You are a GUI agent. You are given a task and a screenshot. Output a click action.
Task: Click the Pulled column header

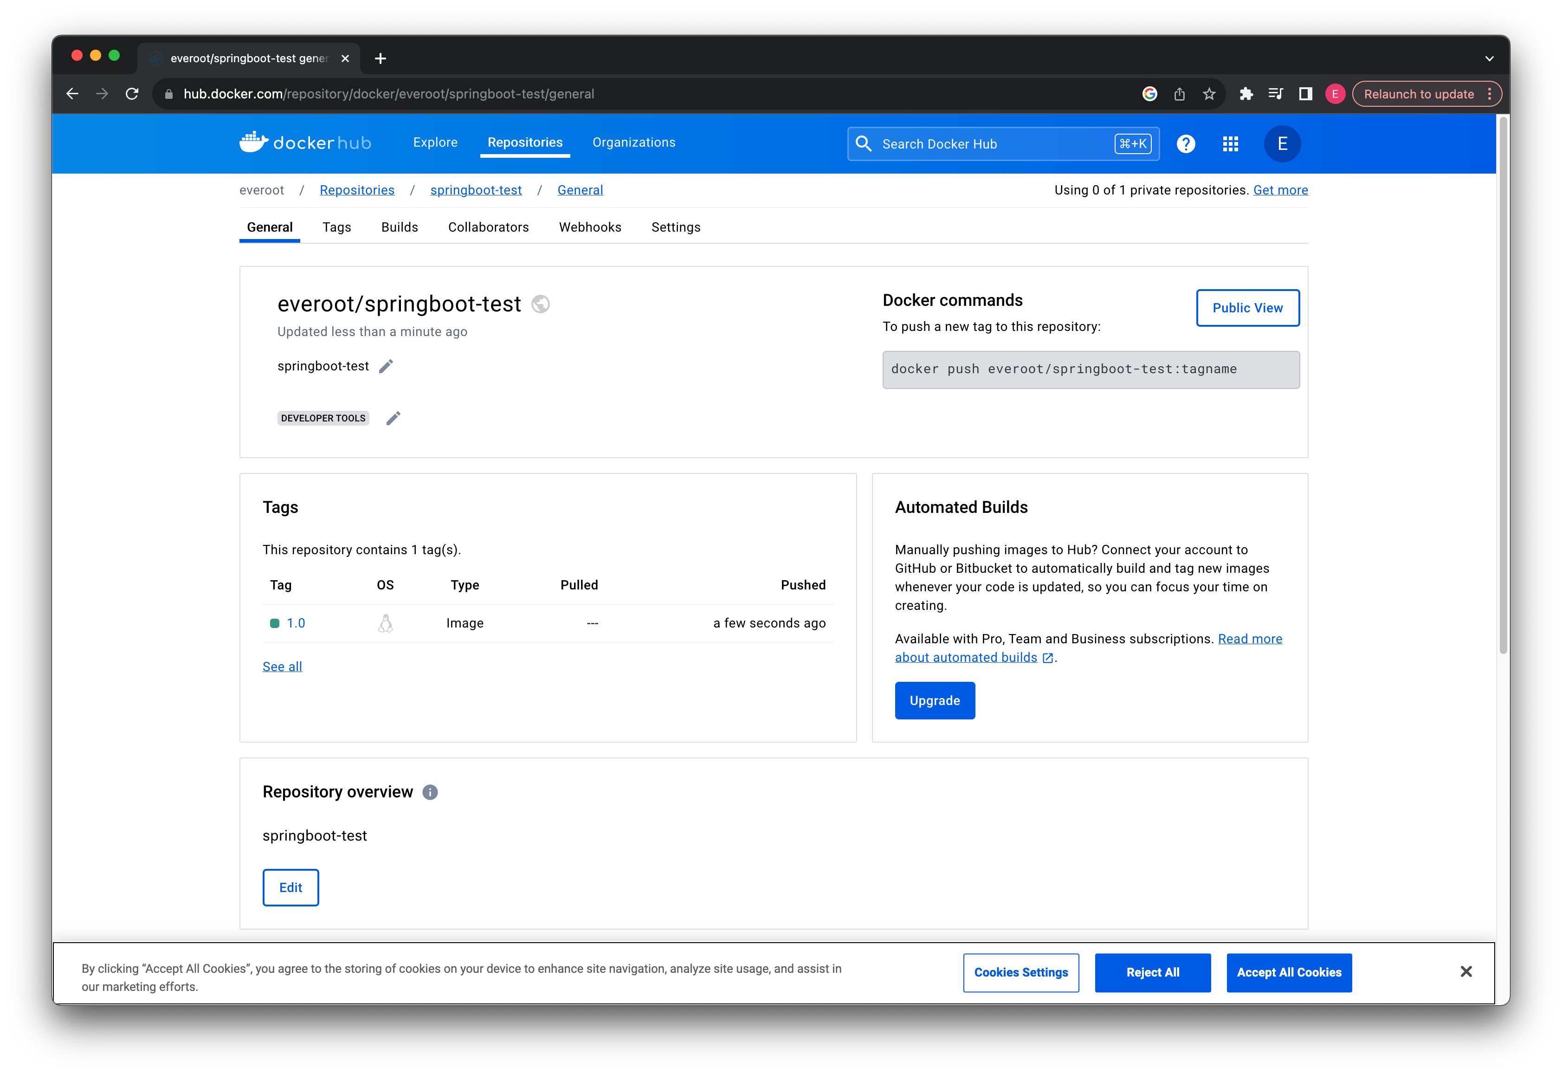pos(579,585)
